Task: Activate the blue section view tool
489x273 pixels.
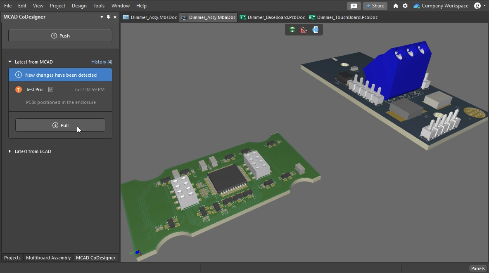Action: tap(316, 30)
